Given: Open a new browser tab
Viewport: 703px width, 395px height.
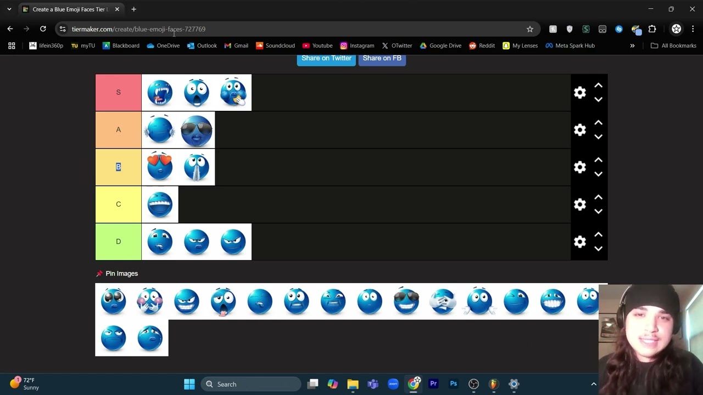Looking at the screenshot, I should click(x=133, y=9).
